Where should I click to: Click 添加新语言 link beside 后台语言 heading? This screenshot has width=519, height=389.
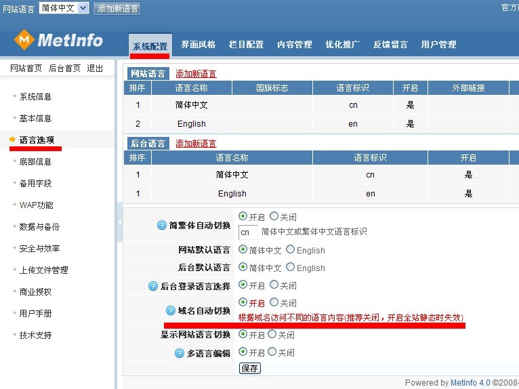[x=196, y=144]
